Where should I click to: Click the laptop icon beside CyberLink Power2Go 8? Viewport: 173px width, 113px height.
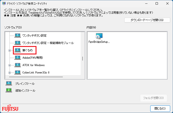18,72
